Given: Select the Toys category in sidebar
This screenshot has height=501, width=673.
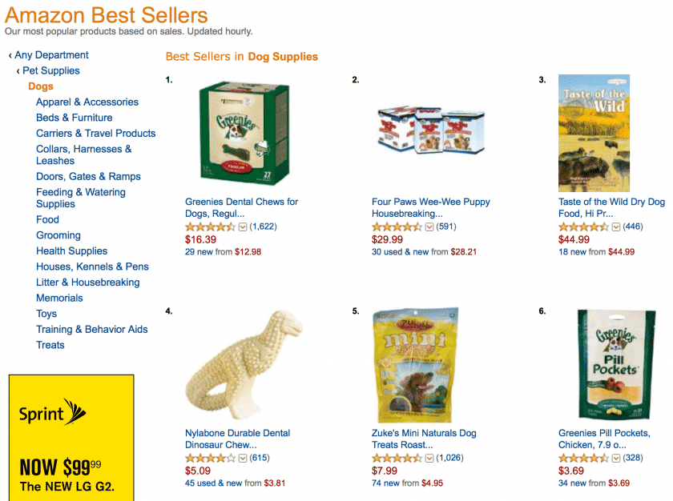Looking at the screenshot, I should tap(46, 314).
